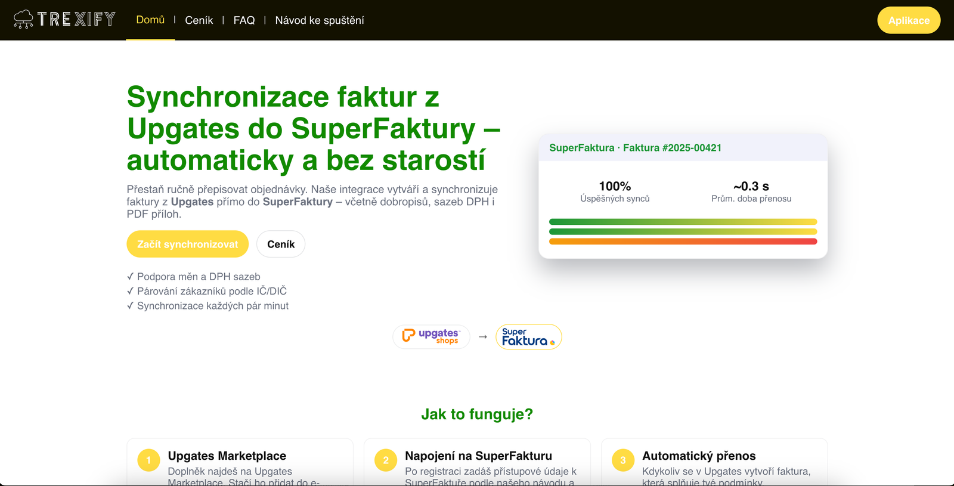
Task: Select the Upgates Marketplace card heading
Action: pos(227,456)
